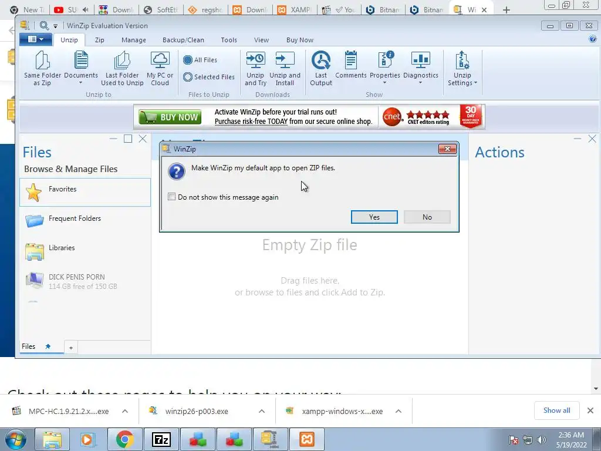This screenshot has height=451, width=601.
Task: Open quick access toolbar dropdown arrow
Action: pos(56,26)
